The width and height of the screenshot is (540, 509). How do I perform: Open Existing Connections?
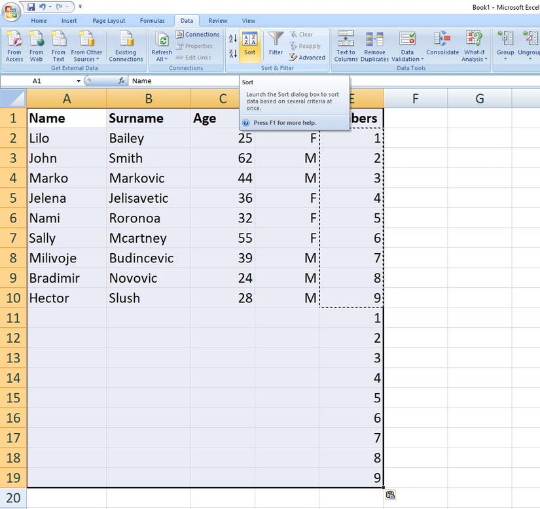(126, 46)
